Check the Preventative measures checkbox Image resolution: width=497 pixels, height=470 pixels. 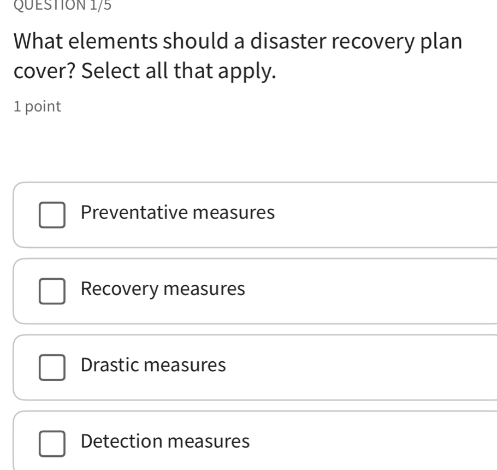click(x=52, y=216)
